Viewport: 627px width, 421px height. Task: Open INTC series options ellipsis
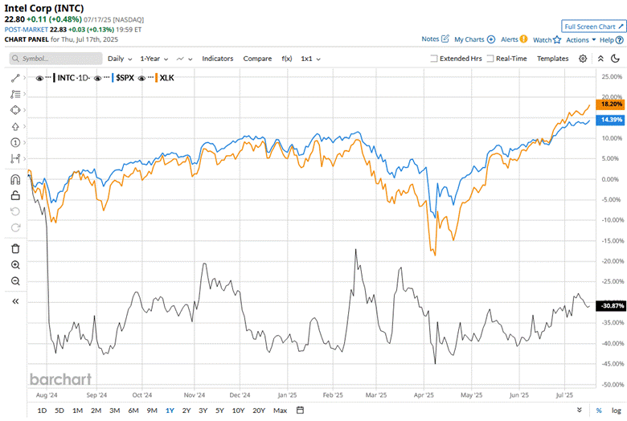(x=48, y=77)
